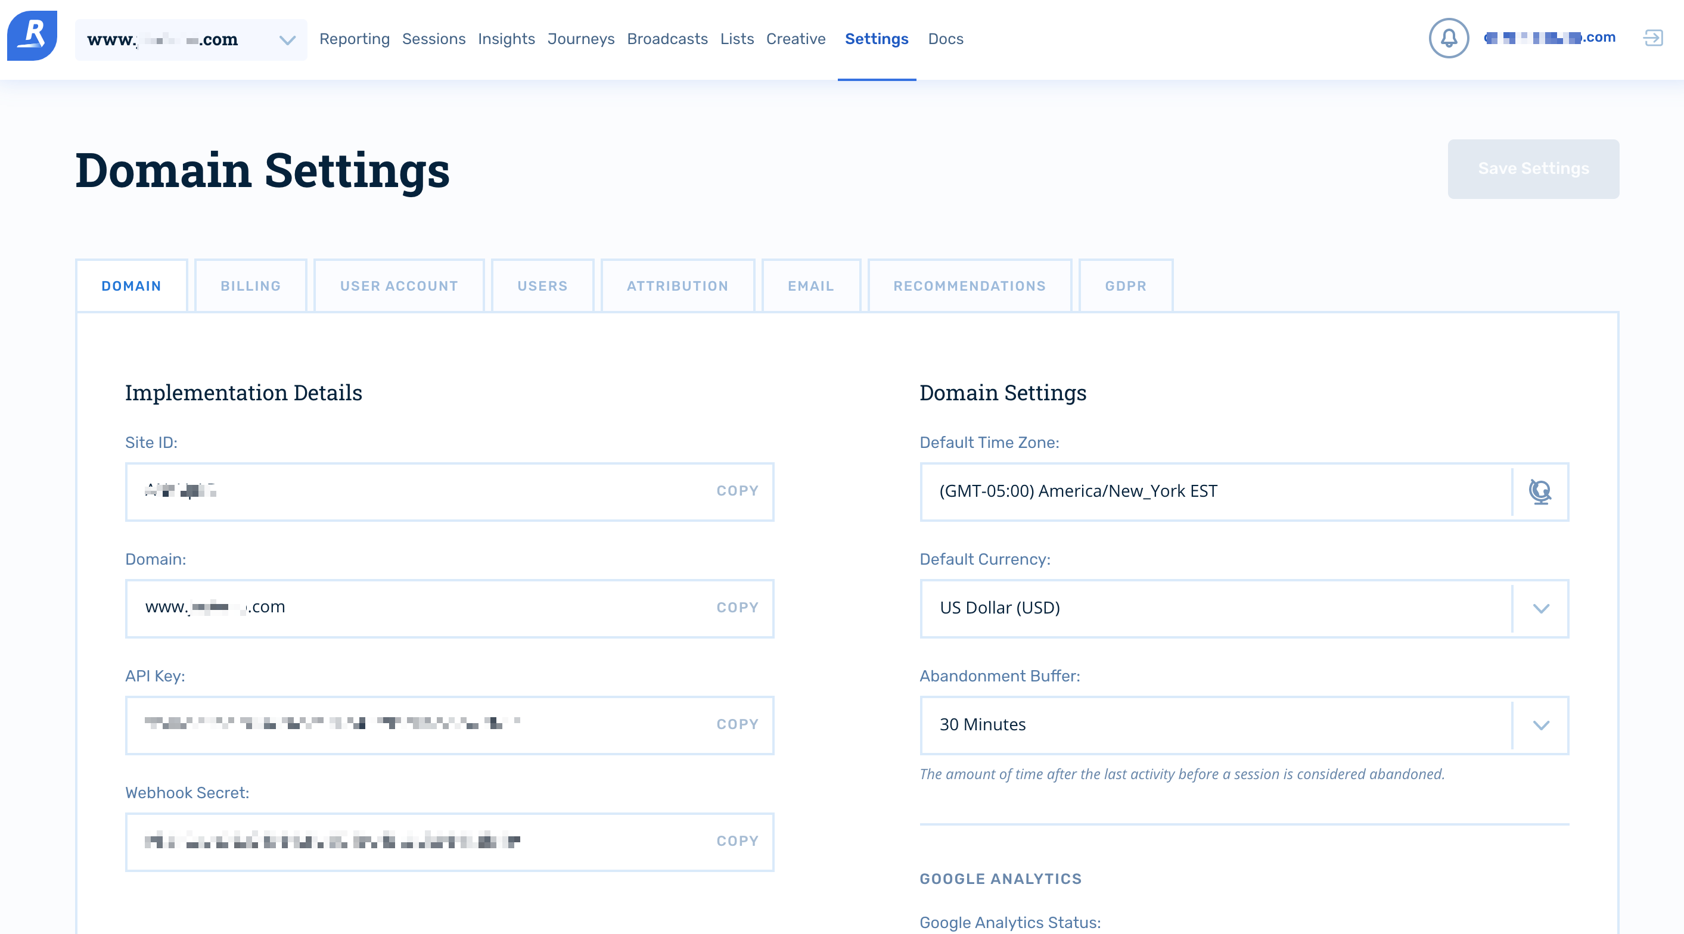
Task: Go to the Attribution tab
Action: point(678,287)
